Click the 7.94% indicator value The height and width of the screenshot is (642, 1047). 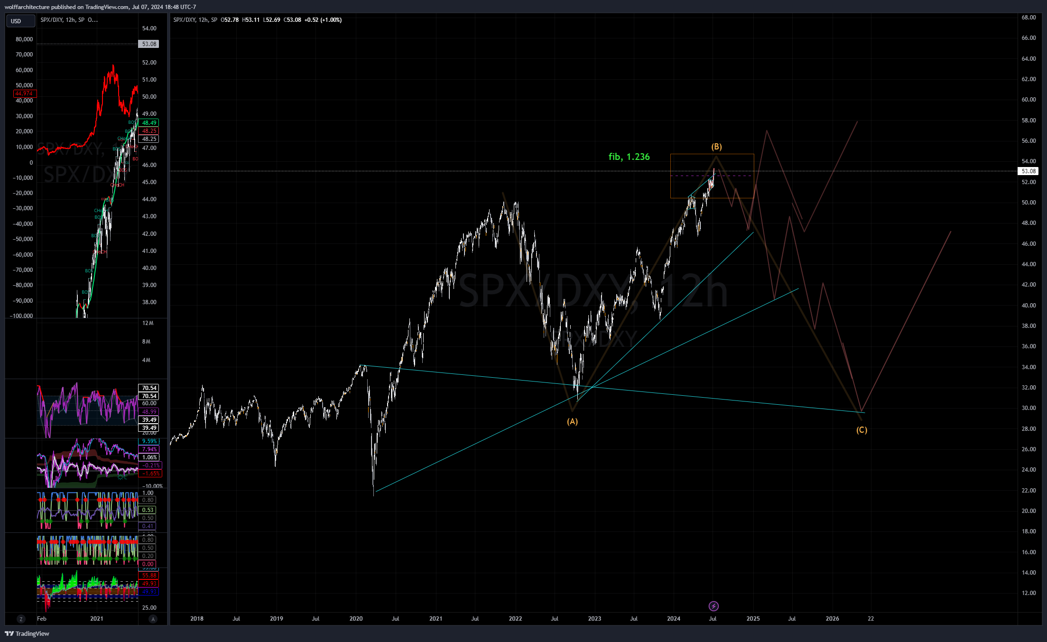(x=149, y=449)
